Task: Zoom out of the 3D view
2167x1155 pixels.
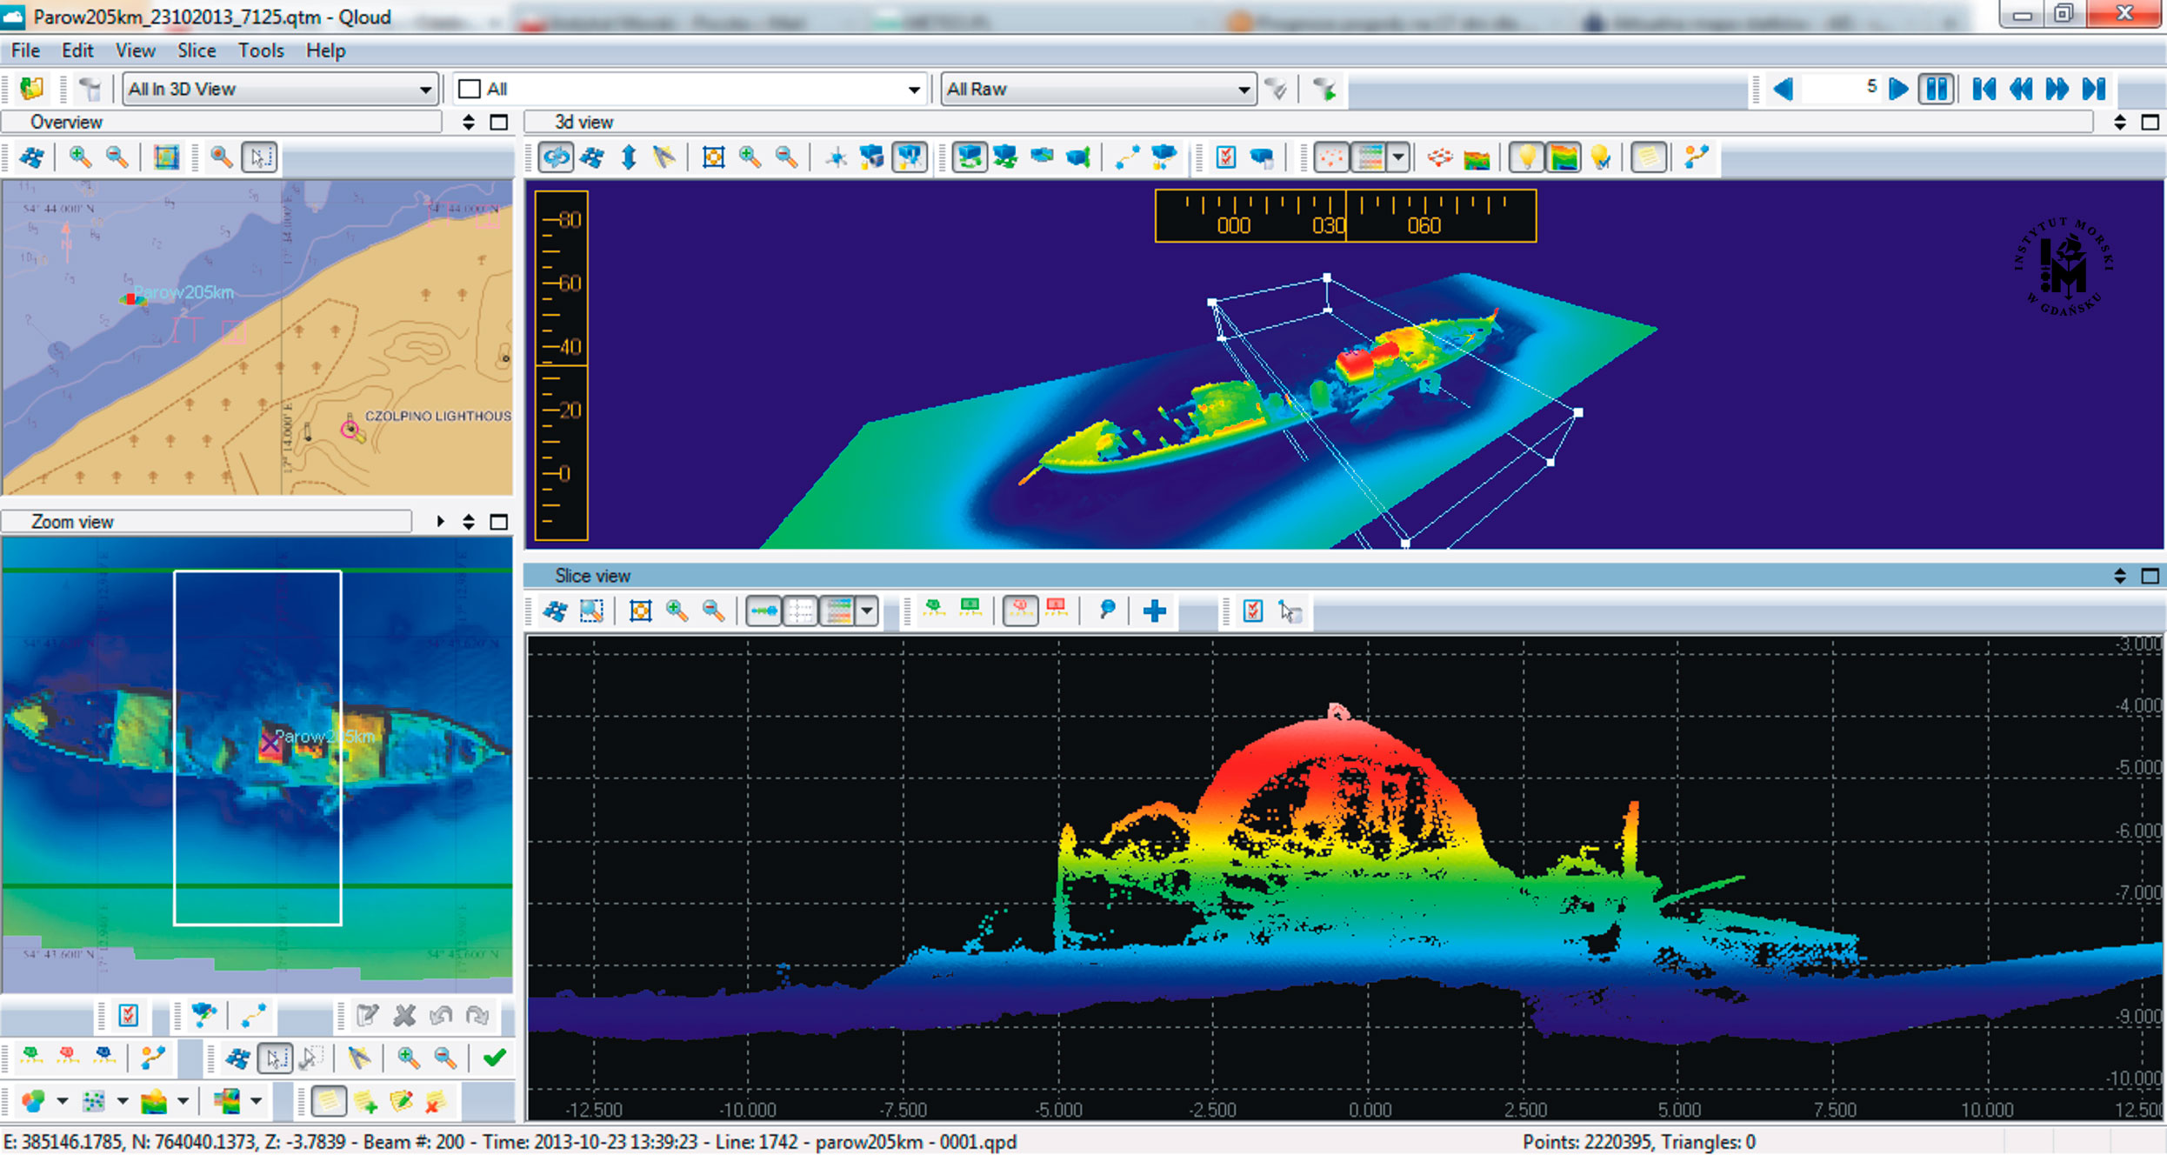Action: point(786,157)
